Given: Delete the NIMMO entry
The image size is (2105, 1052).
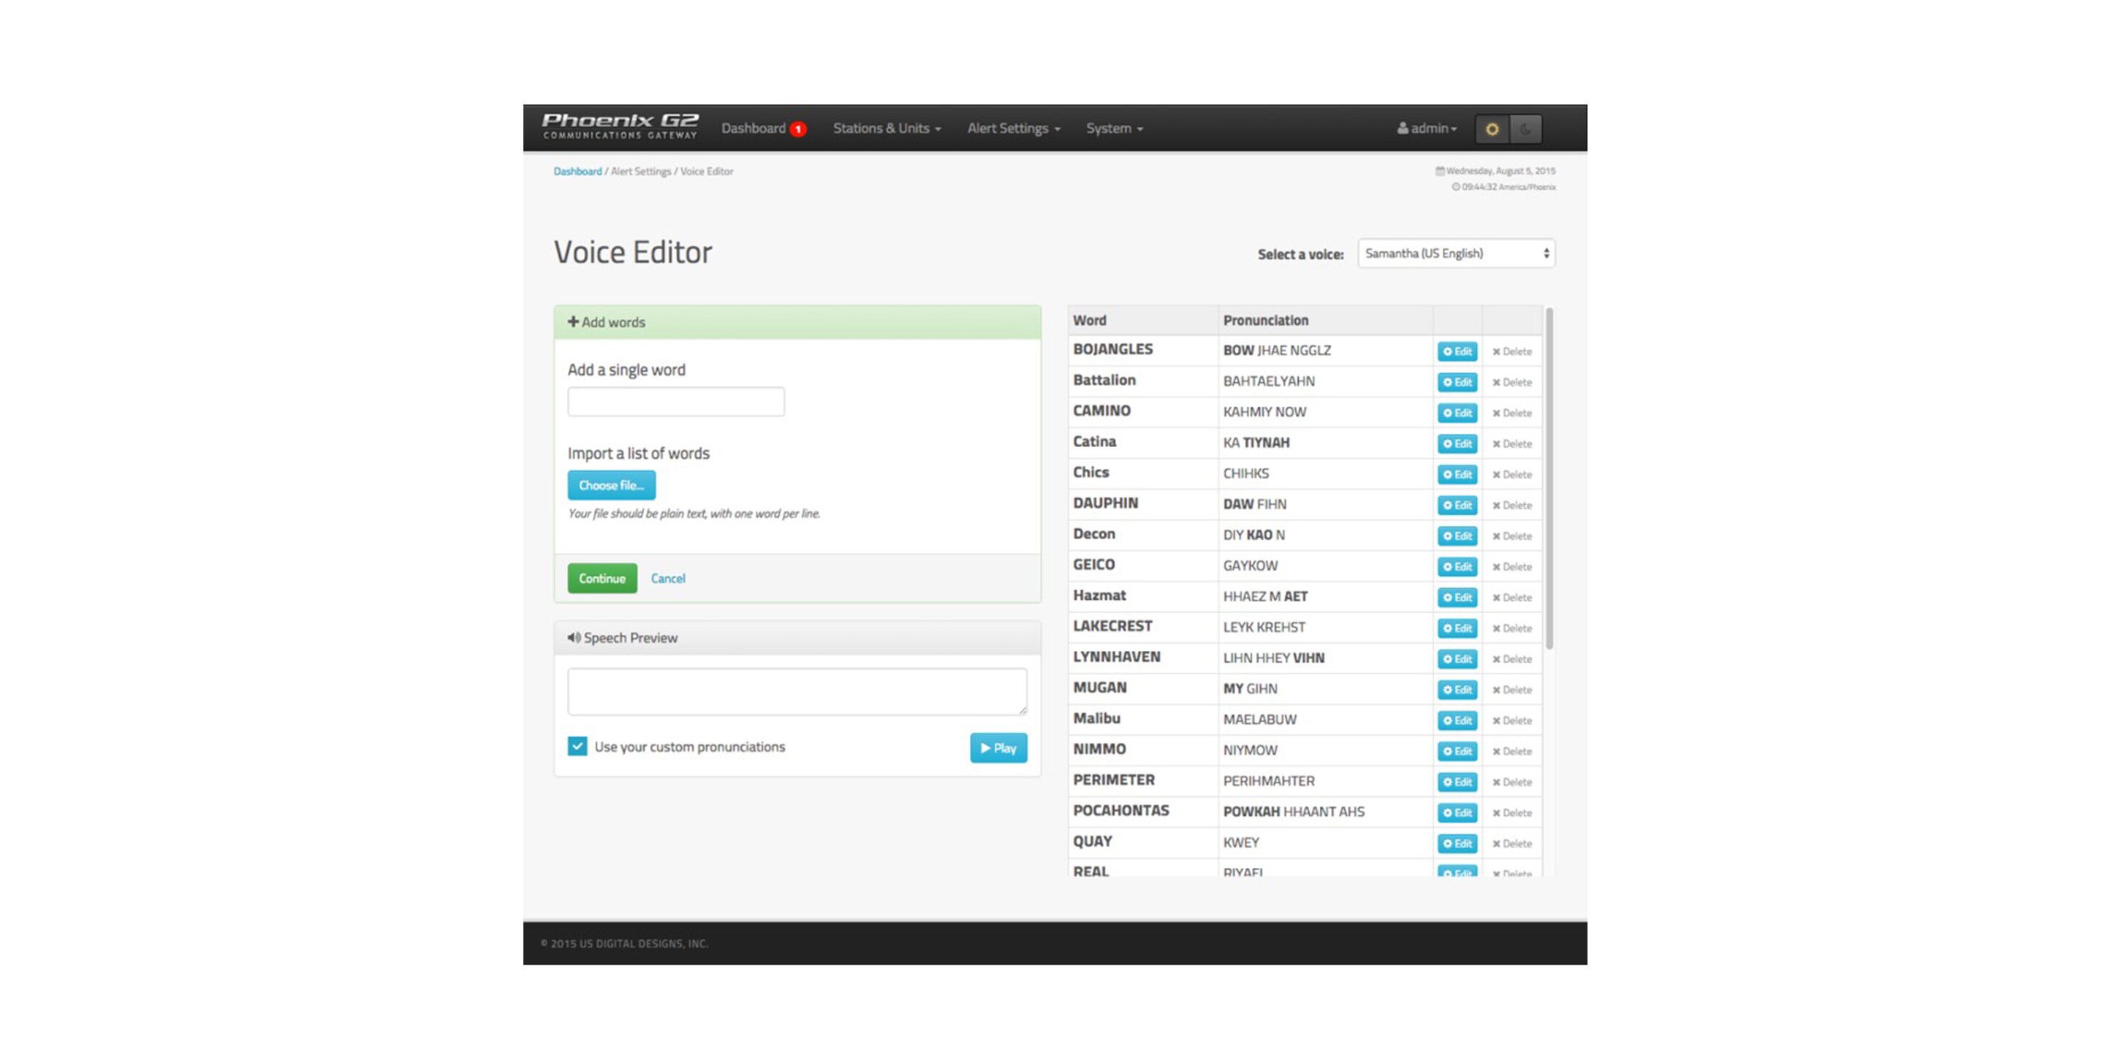Looking at the screenshot, I should 1512,752.
